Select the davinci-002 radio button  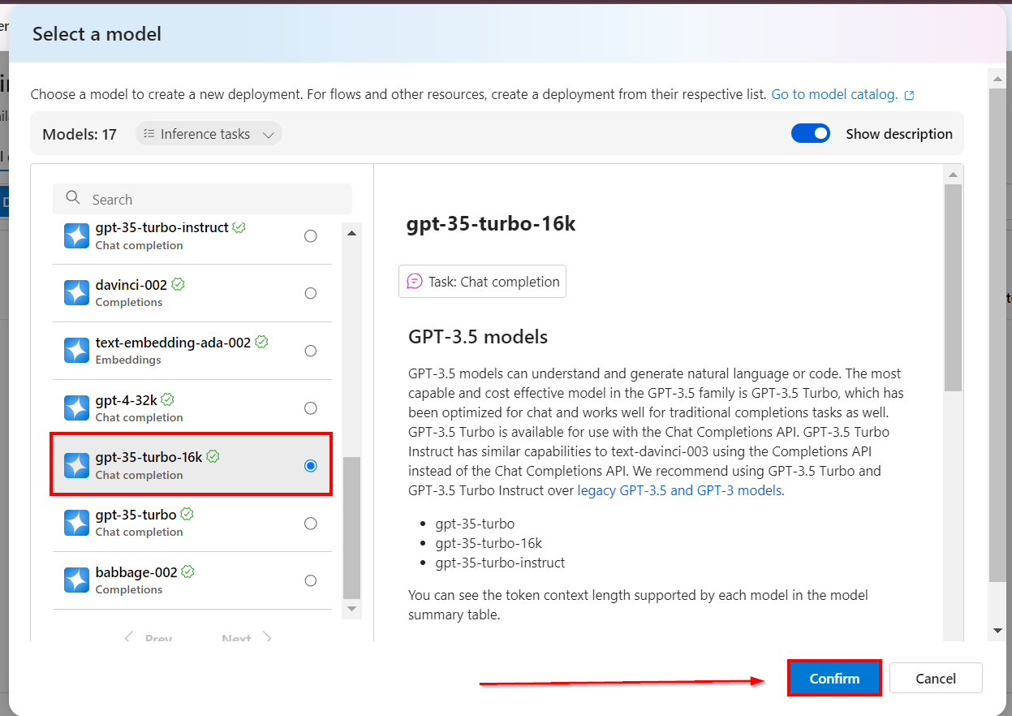pos(310,293)
